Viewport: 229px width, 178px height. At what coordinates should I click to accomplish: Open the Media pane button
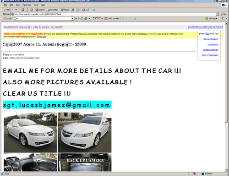pos(65,10)
